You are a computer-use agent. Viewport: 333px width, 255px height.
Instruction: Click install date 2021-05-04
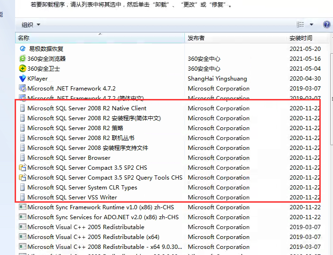coord(305,68)
